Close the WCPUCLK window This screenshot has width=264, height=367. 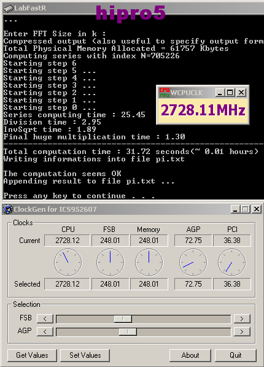(241, 93)
